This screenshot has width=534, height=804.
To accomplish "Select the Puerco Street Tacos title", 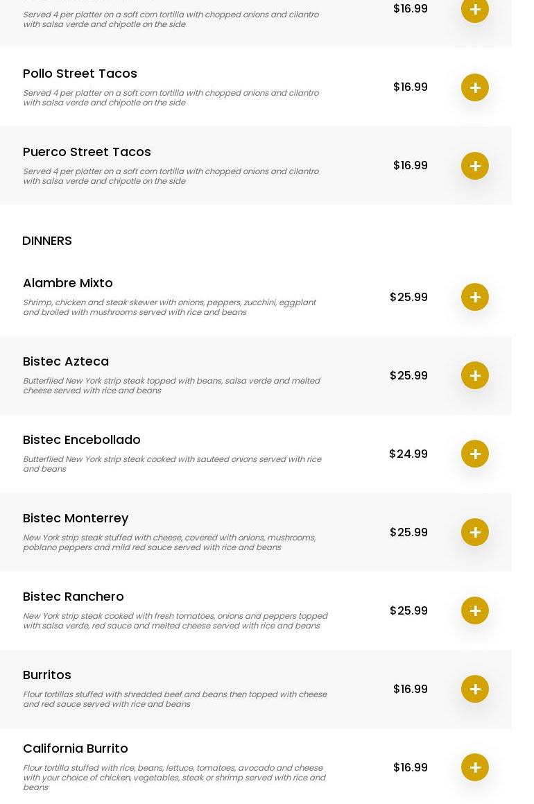I will [87, 152].
